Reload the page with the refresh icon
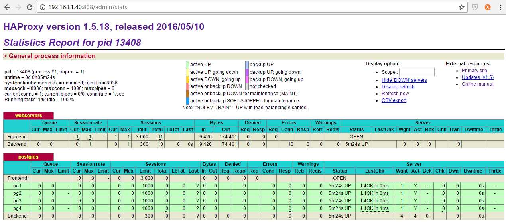Image resolution: width=506 pixels, height=222 pixels. [30, 7]
